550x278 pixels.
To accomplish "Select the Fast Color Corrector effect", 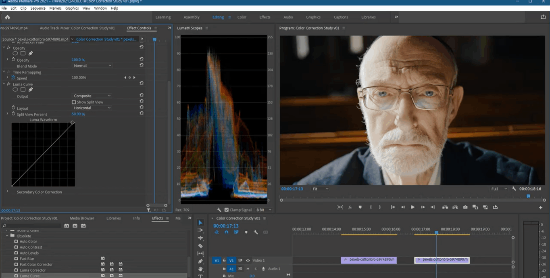I will [x=36, y=264].
